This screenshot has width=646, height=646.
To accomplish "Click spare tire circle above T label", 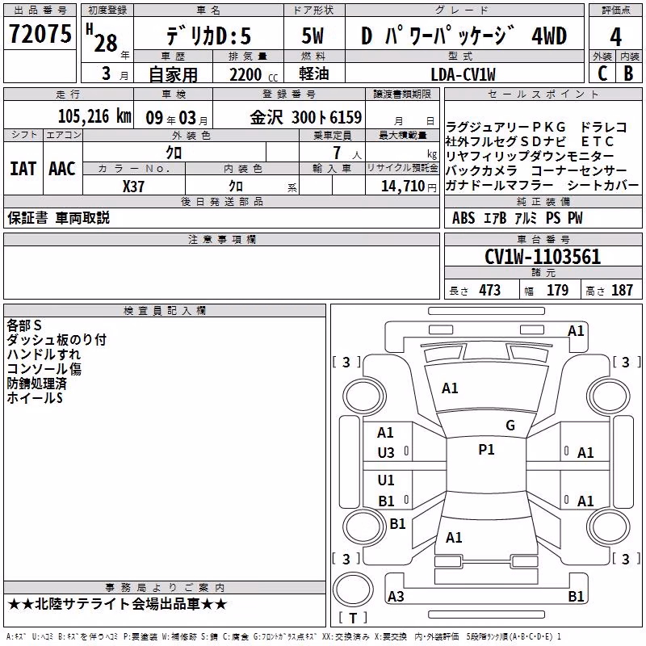I will click(x=353, y=589).
